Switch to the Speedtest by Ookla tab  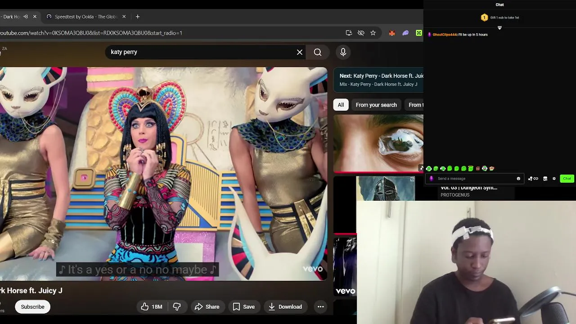point(85,17)
